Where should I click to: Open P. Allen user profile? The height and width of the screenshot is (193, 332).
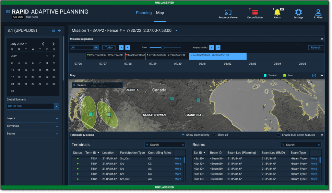click(x=318, y=14)
